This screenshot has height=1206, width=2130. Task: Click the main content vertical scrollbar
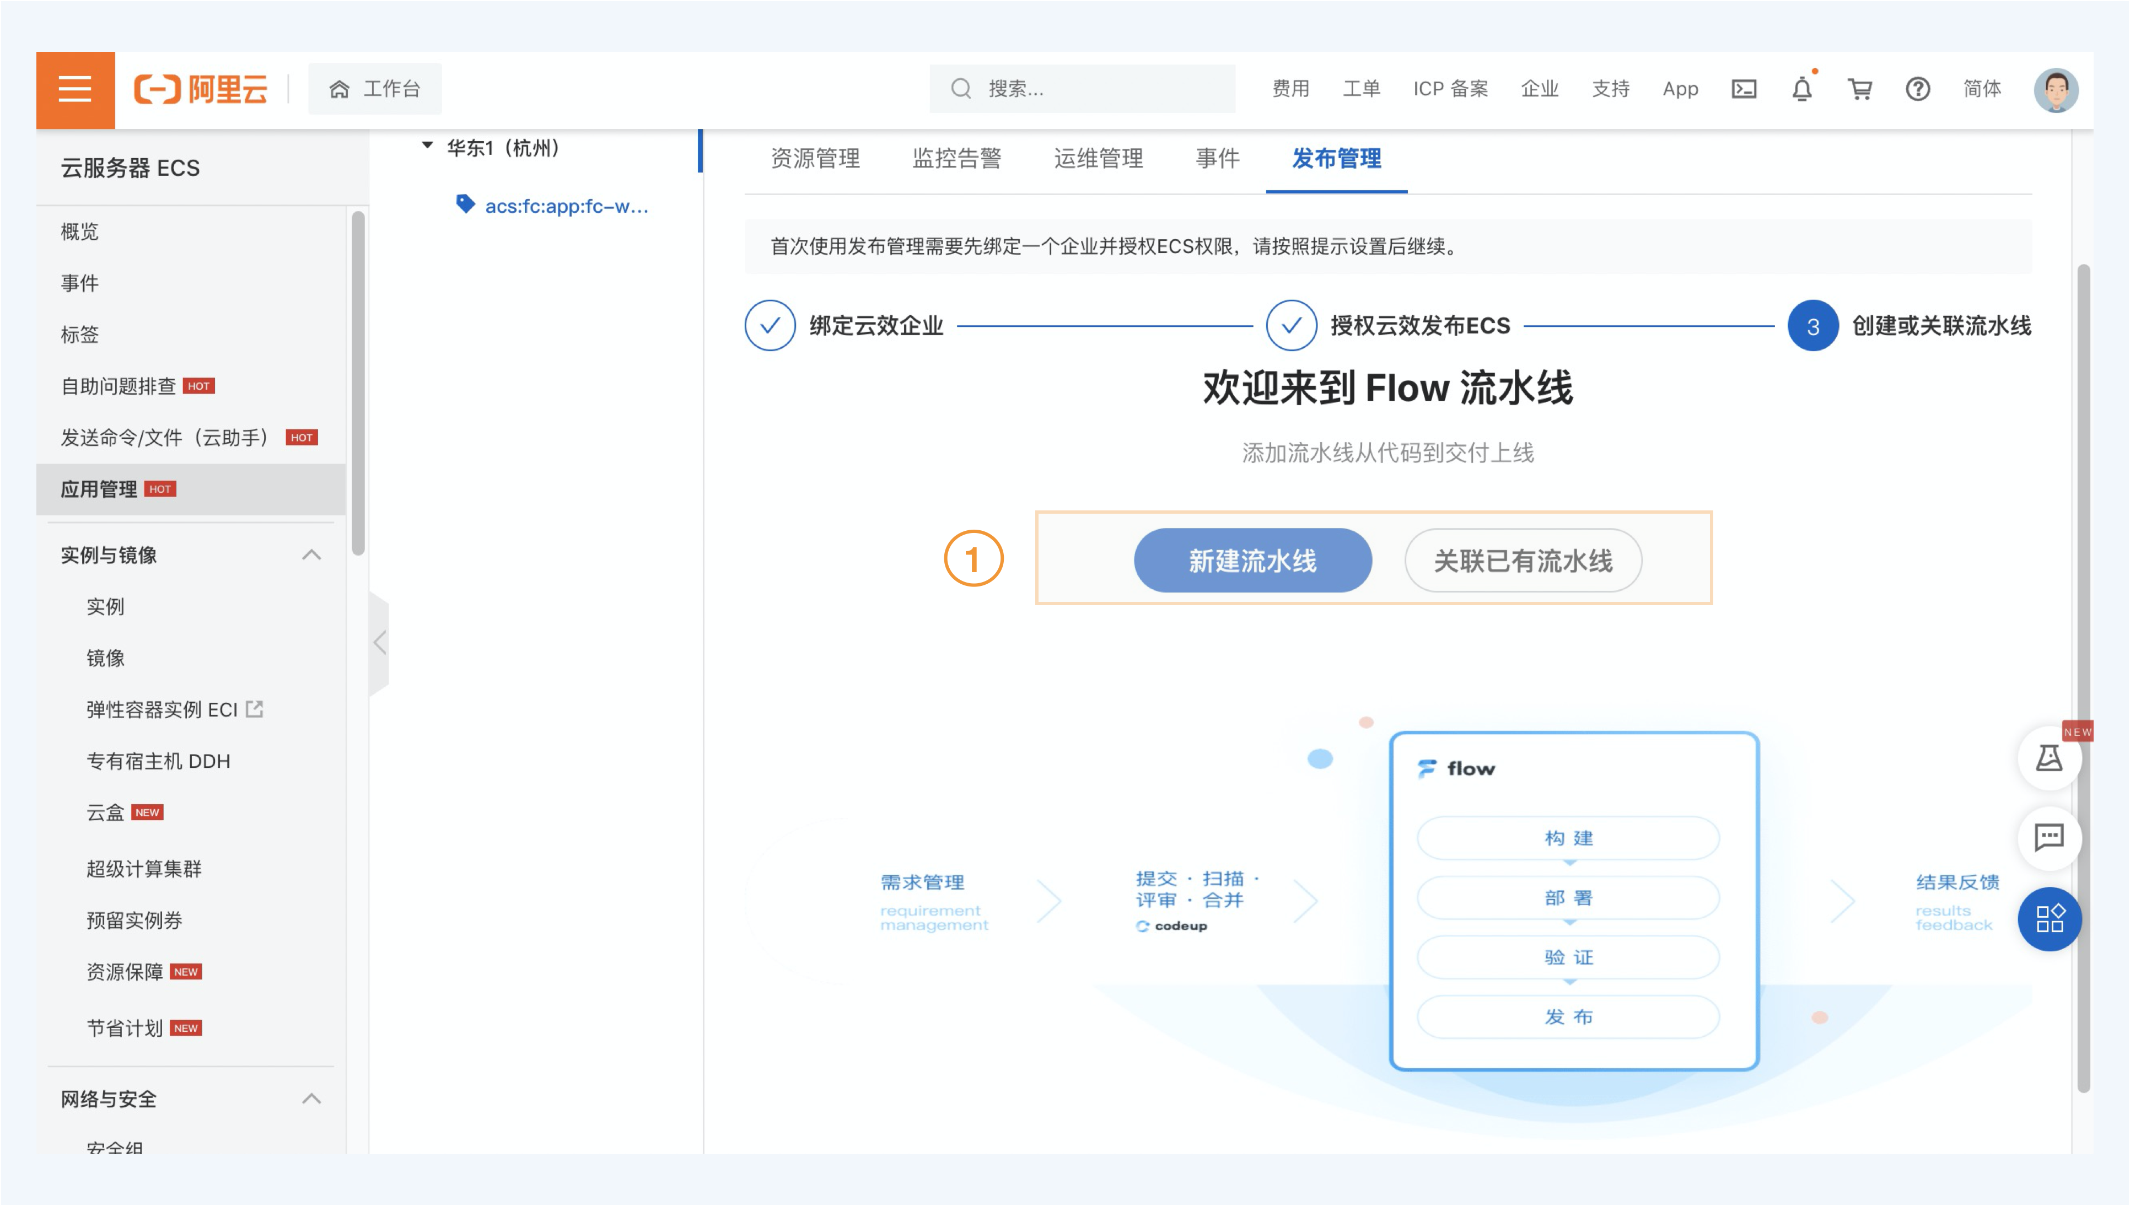(x=2083, y=677)
